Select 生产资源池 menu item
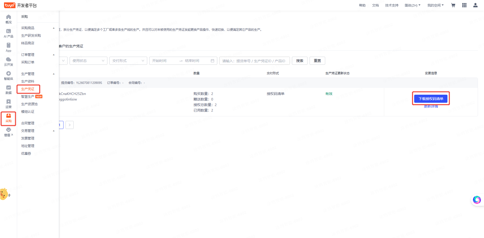This screenshot has width=484, height=238. tap(29, 104)
